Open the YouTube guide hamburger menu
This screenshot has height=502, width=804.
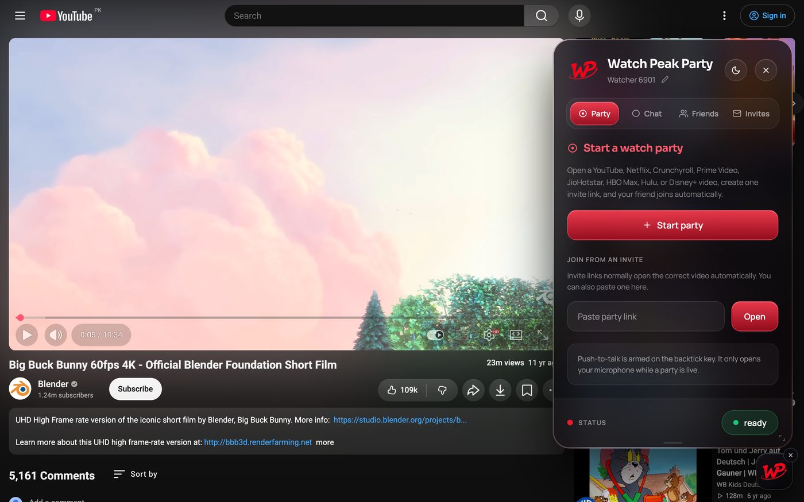20,15
